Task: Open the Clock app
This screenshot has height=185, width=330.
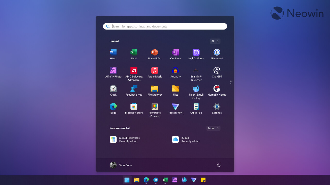Action: click(113, 91)
